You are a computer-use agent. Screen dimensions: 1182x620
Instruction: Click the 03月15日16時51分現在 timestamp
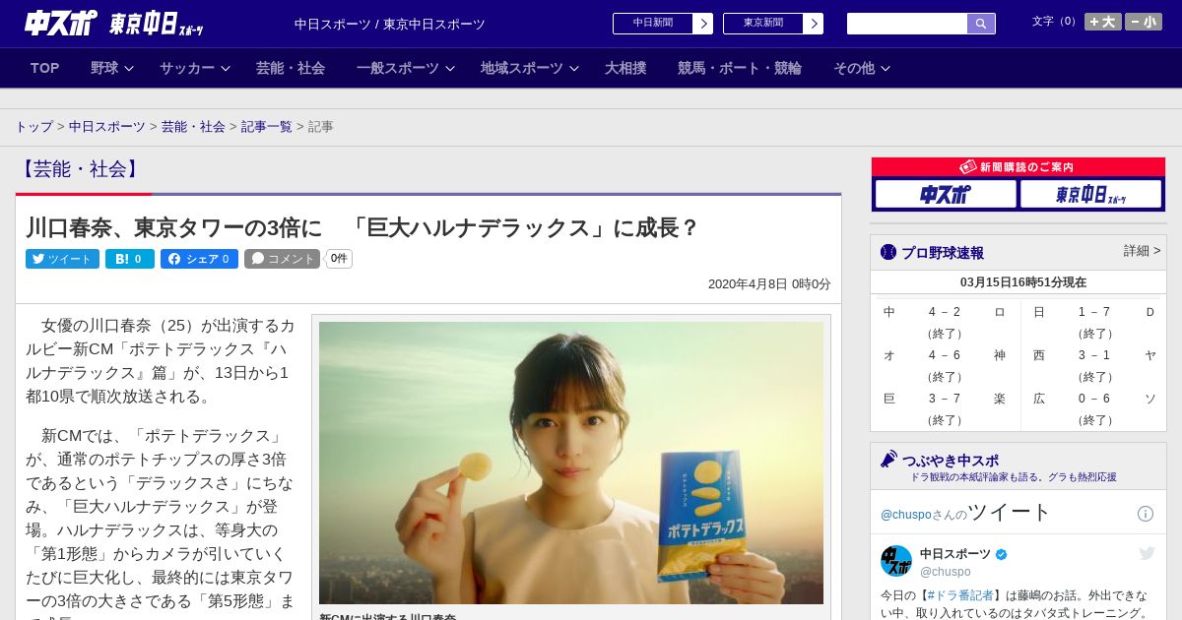[x=1022, y=282]
